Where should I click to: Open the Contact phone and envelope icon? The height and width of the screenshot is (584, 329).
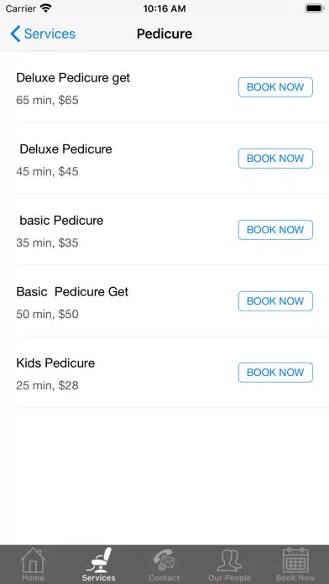(x=164, y=561)
